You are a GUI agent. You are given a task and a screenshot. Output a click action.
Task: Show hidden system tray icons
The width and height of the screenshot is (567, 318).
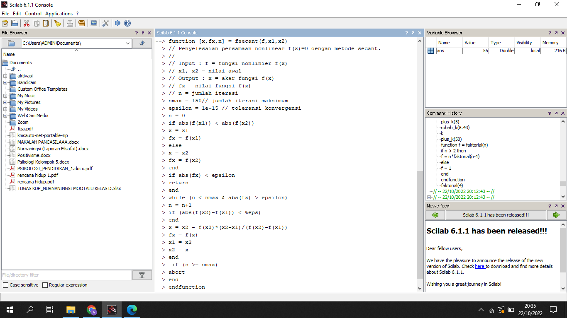click(481, 310)
